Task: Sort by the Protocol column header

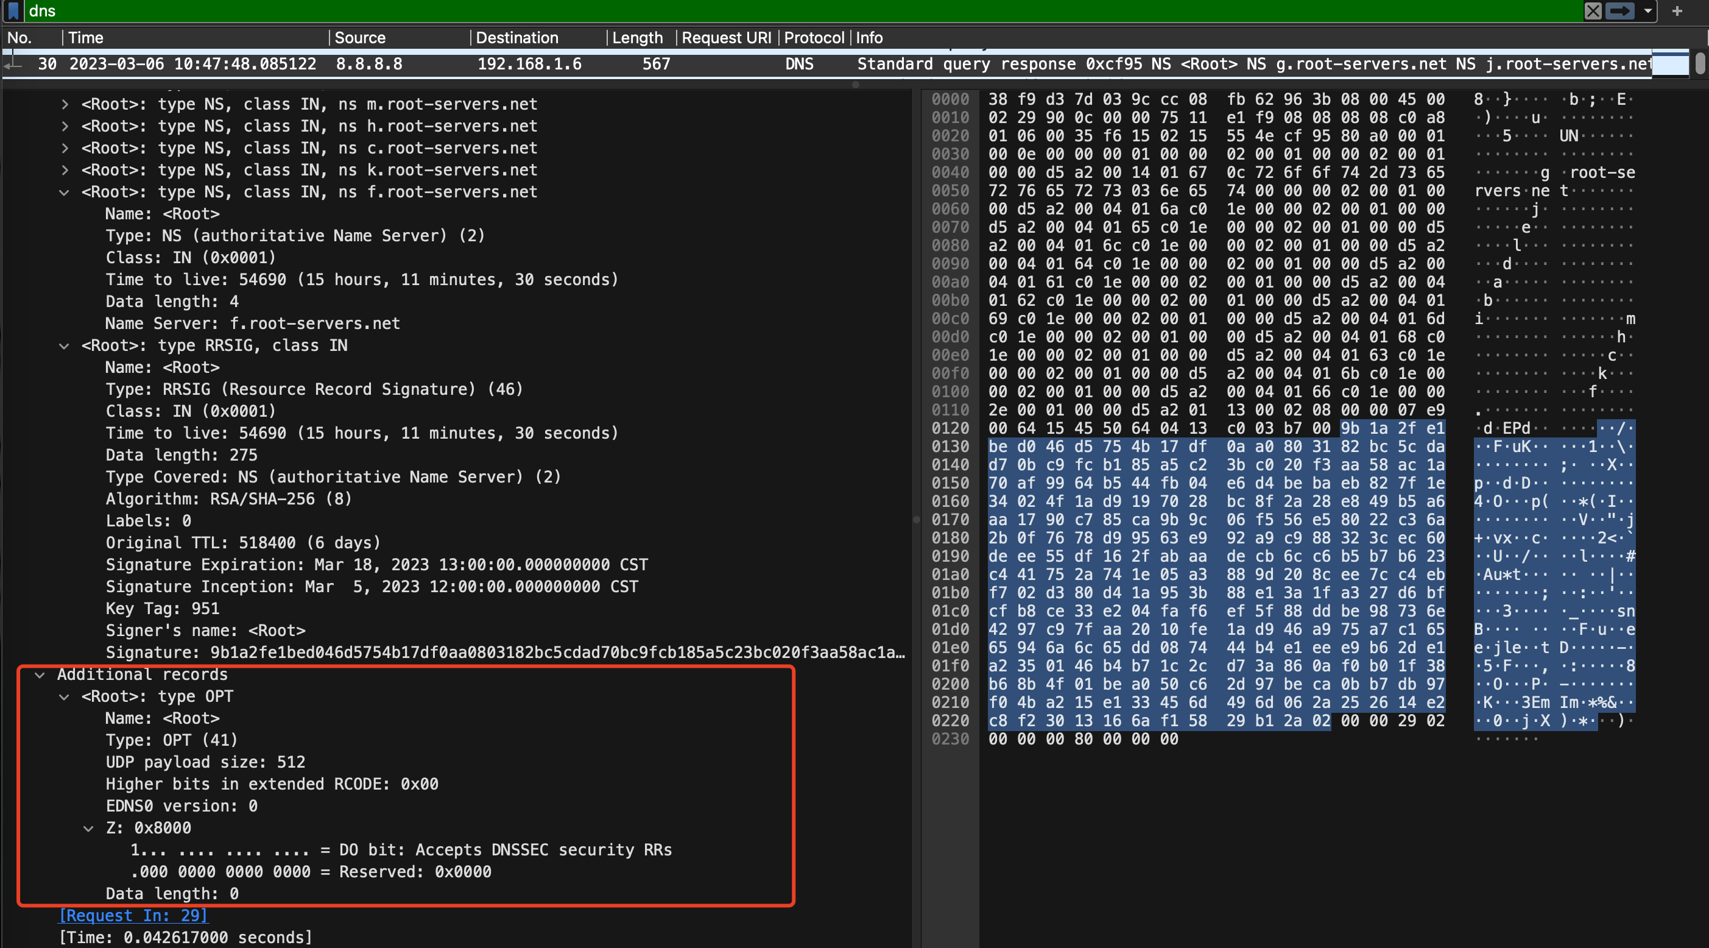Action: coord(814,38)
